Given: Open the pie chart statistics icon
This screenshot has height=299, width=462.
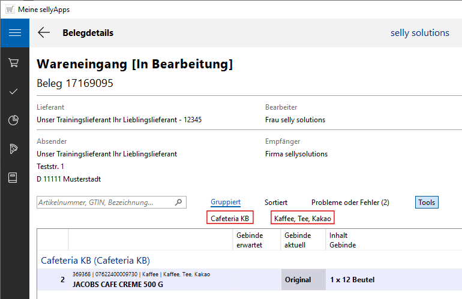Looking at the screenshot, I should pyautogui.click(x=14, y=120).
